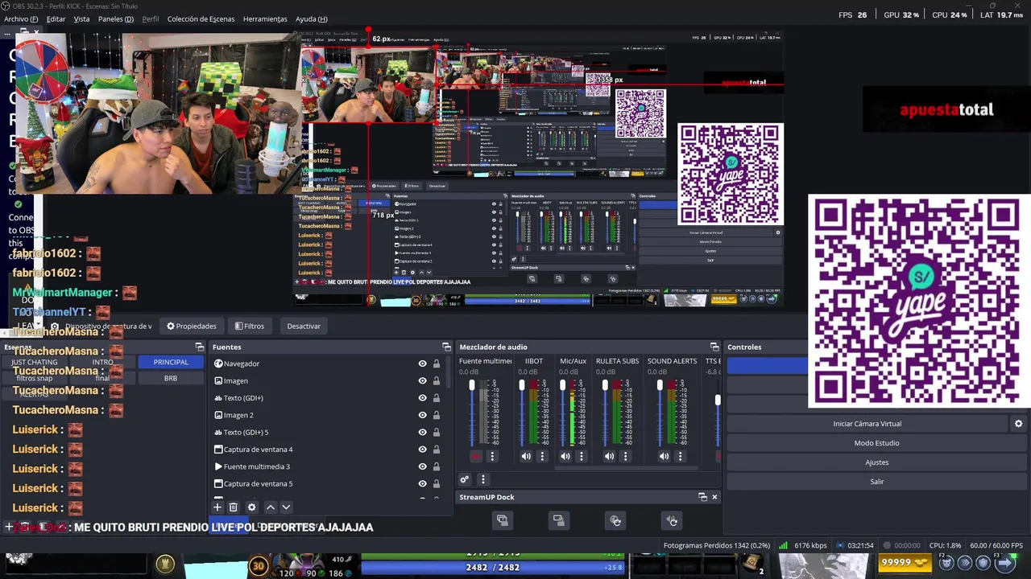This screenshot has width=1031, height=579.
Task: Enable Modo Estudio
Action: (876, 443)
